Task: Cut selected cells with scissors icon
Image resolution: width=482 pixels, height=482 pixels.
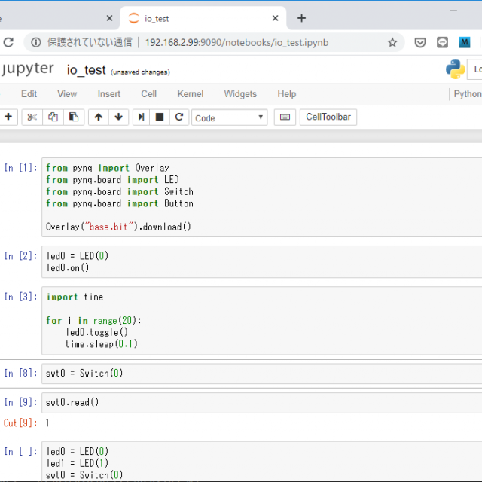Action: 32,117
